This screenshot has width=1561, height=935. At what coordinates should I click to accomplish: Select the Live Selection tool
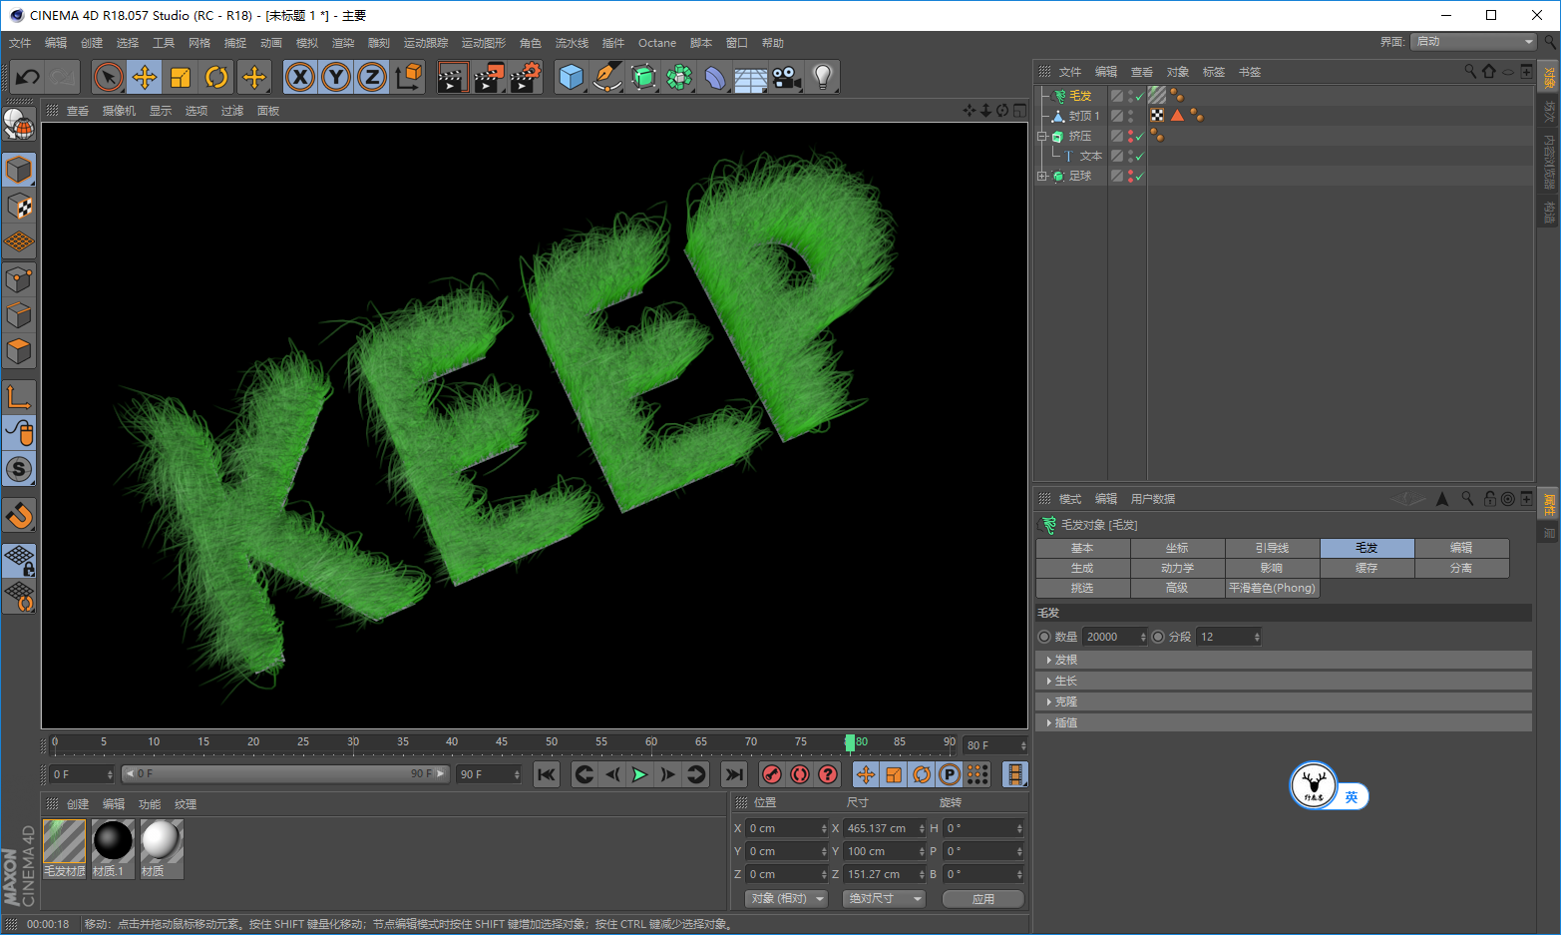[109, 77]
